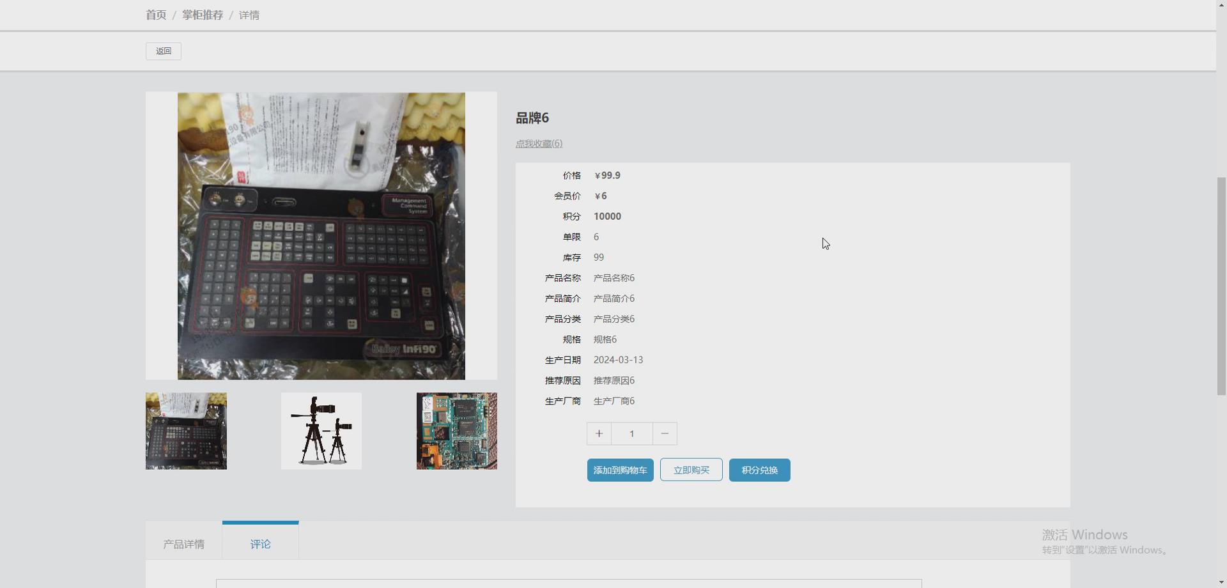This screenshot has width=1227, height=588.
Task: Click the large main product image
Action: (320, 235)
